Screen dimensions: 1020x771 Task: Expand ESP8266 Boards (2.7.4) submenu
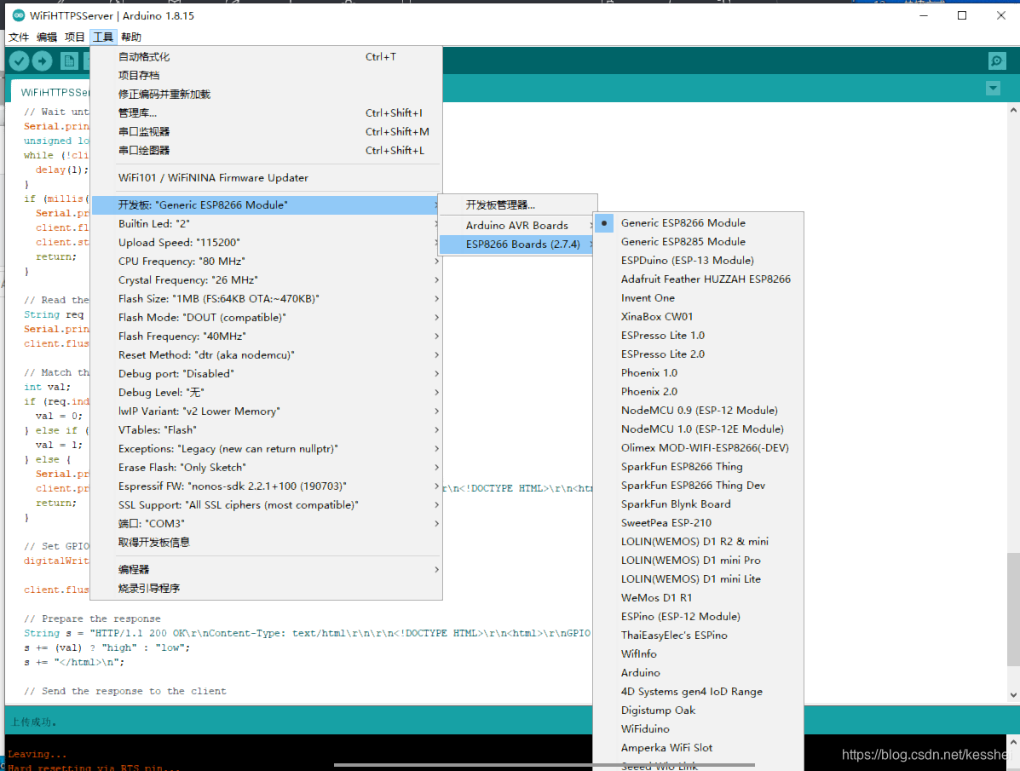(x=518, y=244)
